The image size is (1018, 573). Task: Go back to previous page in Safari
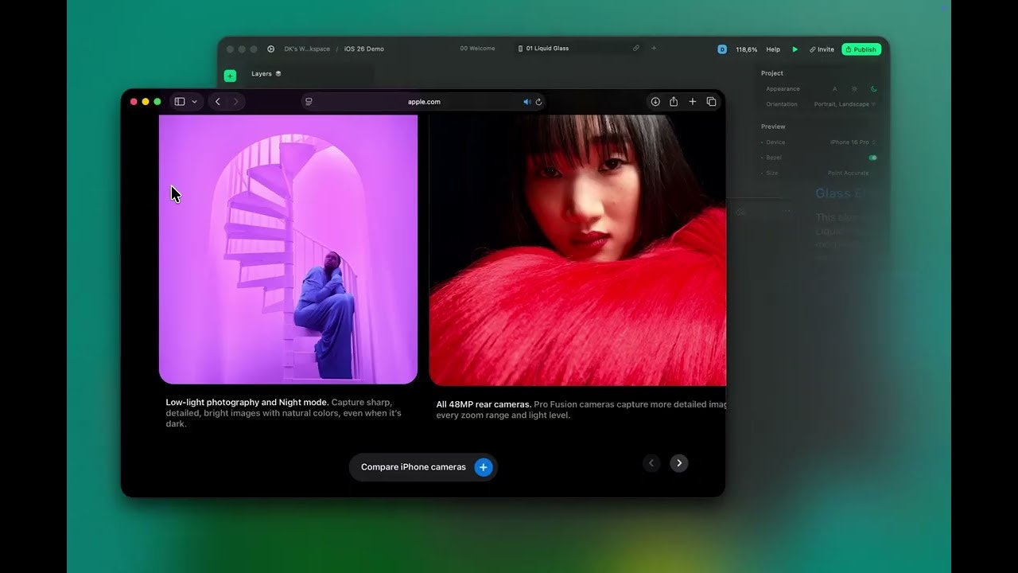tap(218, 102)
